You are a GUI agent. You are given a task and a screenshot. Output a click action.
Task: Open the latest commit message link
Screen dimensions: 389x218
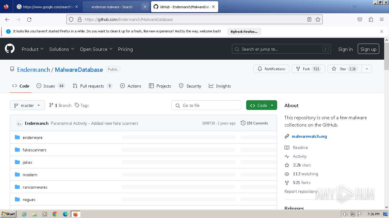[x=94, y=123]
